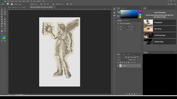This screenshot has height=99, width=177.
Task: Click the width W input field in Properties
Action: click(x=122, y=27)
